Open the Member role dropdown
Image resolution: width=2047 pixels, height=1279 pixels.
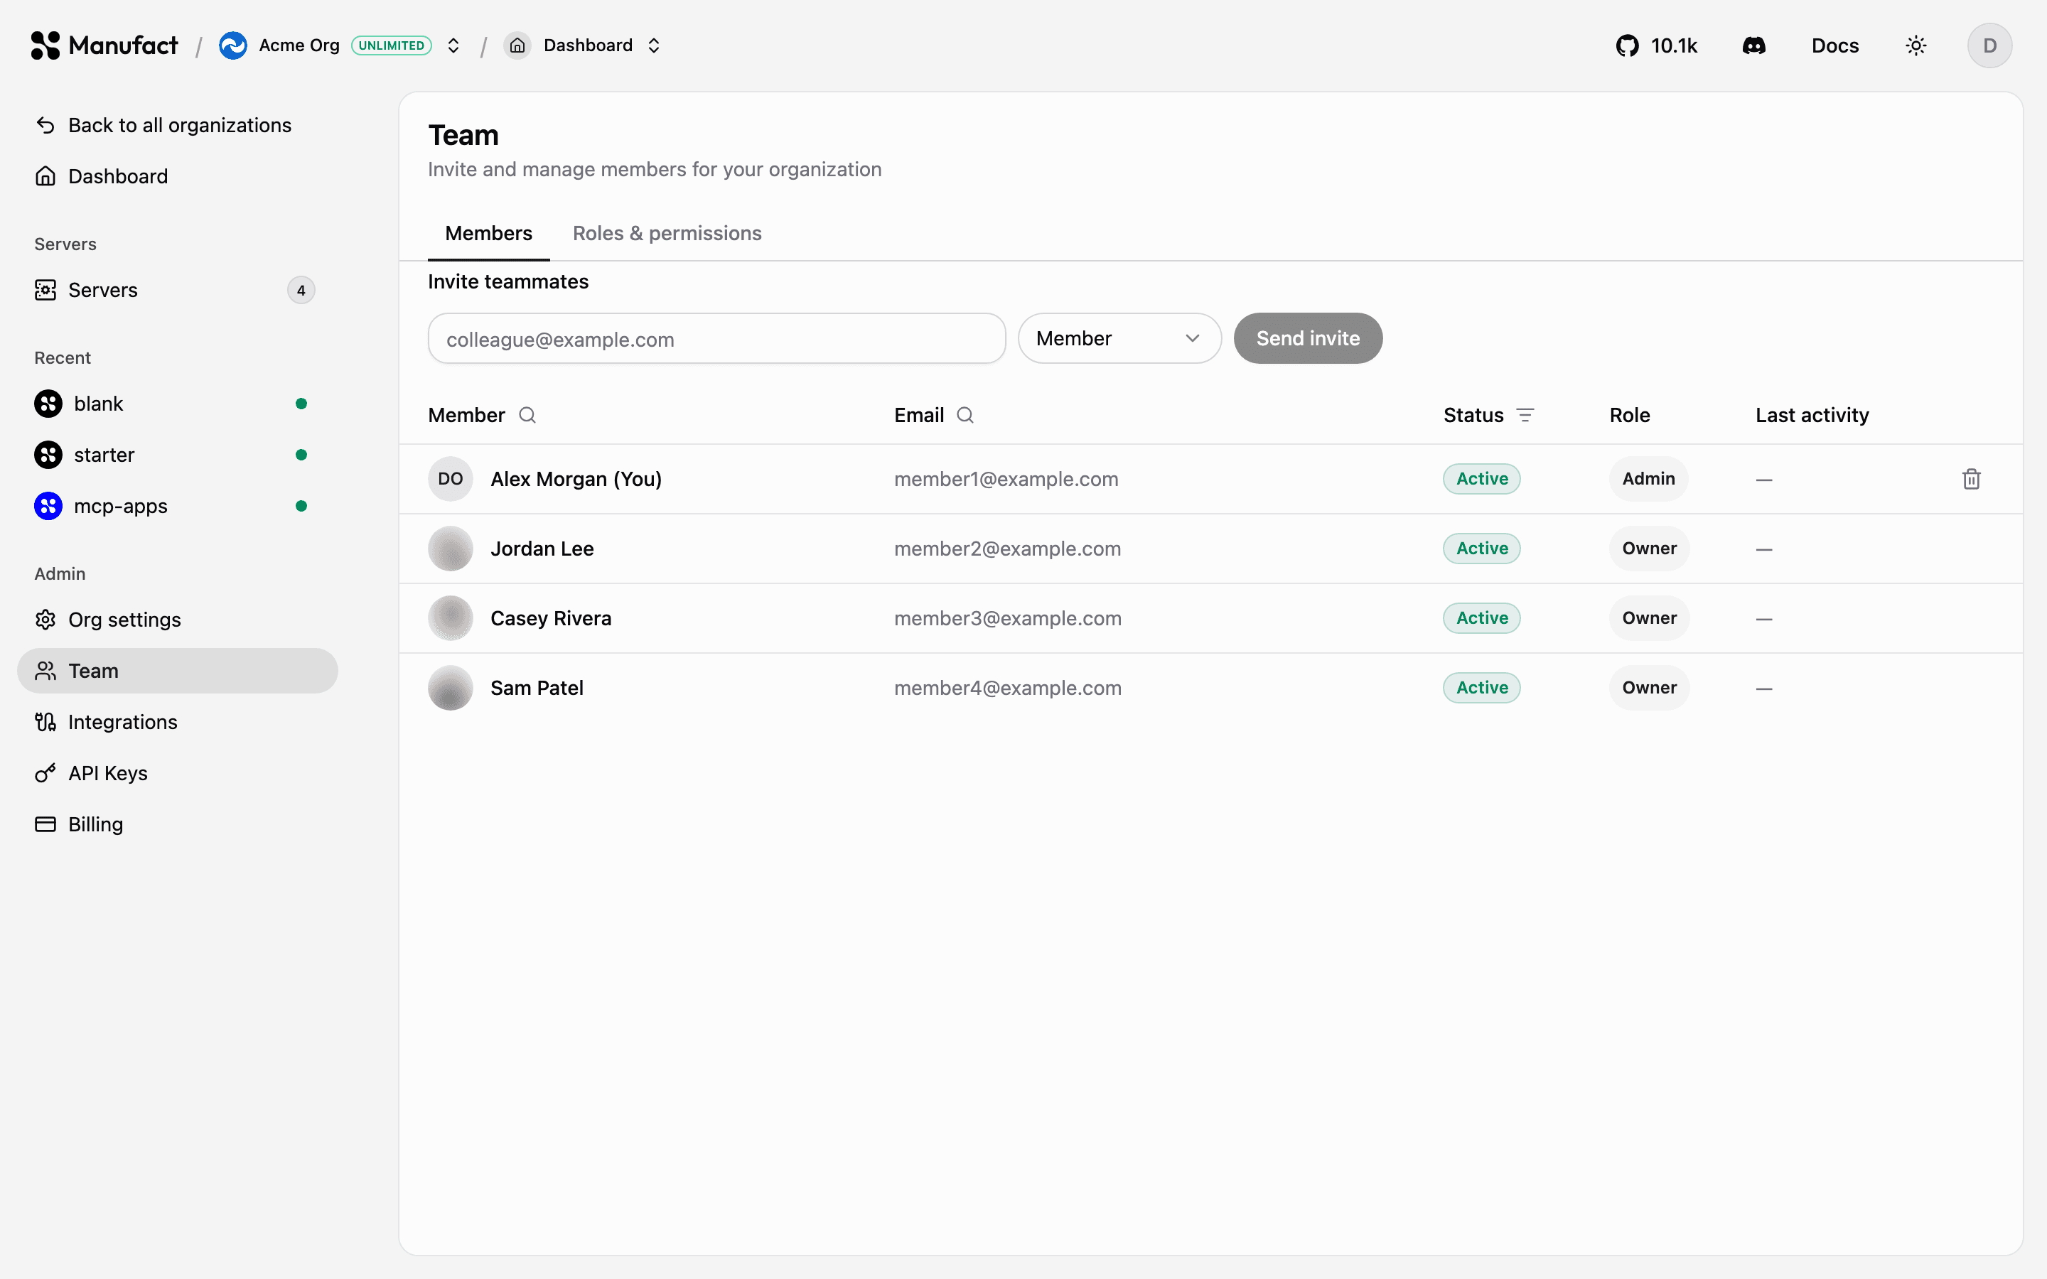[1119, 338]
